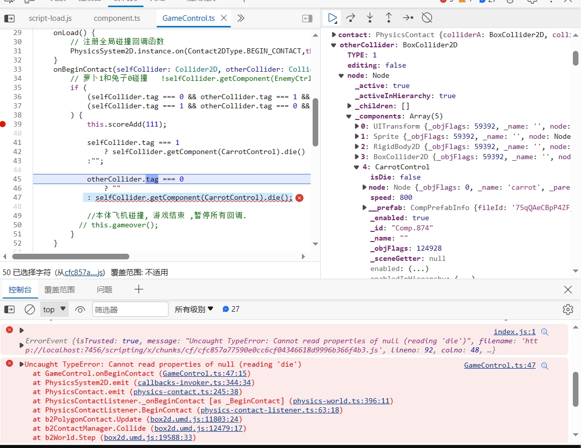Step over next function call
This screenshot has width=581, height=448.
point(350,18)
